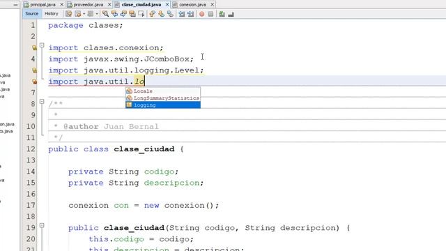This screenshot has width=446, height=251.
Task: Click "new conexion()" on line 17
Action: tap(180, 205)
